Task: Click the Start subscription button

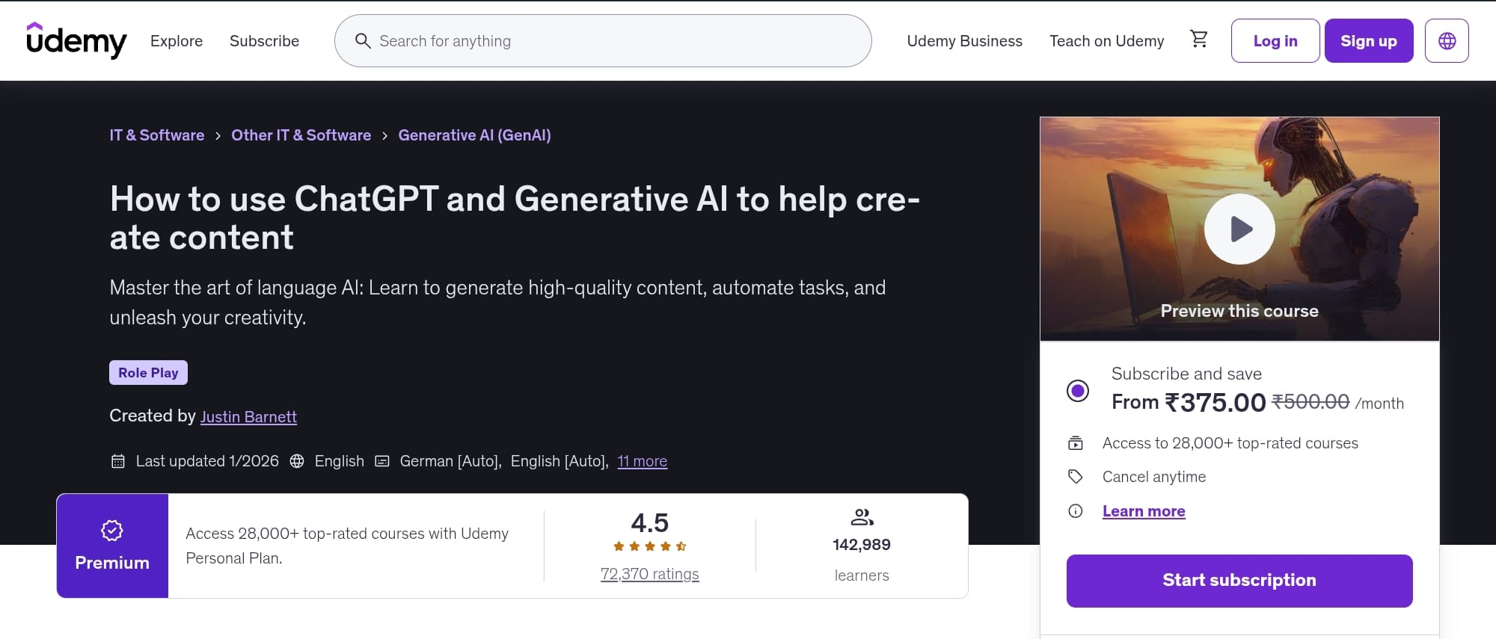Action: [x=1239, y=581]
